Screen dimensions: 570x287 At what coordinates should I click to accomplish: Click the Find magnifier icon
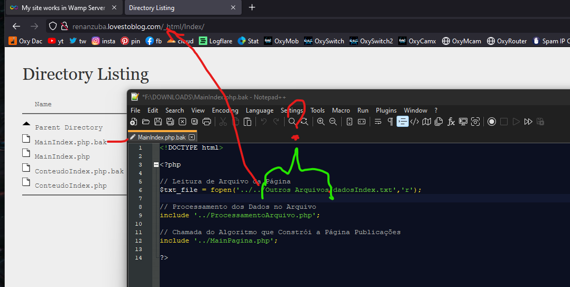pyautogui.click(x=292, y=122)
